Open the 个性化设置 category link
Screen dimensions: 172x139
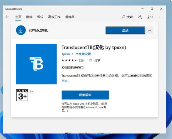click(83, 54)
